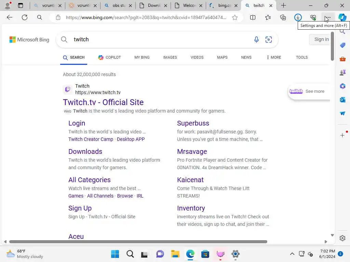Switch to the VIDEOS tab
Image resolution: width=350 pixels, height=262 pixels.
pos(197,57)
